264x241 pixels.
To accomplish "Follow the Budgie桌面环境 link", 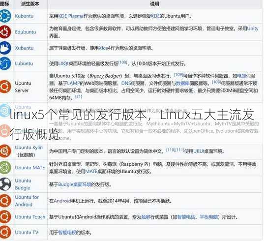I will click(75, 184).
